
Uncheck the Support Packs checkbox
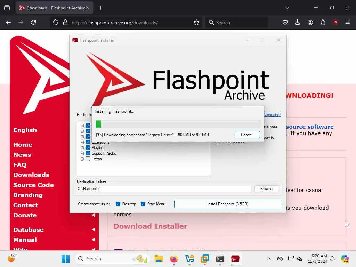pos(88,153)
